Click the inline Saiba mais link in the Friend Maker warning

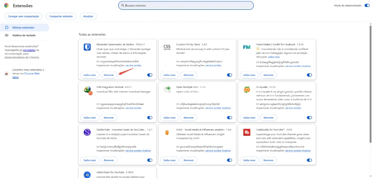tap(274, 57)
